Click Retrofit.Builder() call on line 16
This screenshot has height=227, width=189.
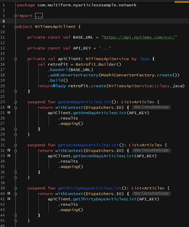click(98, 64)
